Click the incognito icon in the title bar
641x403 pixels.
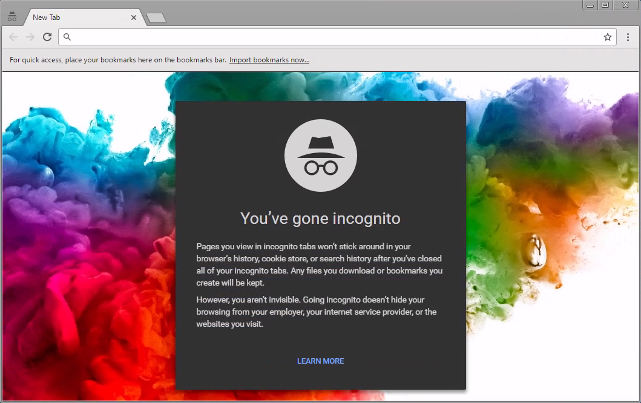[x=12, y=17]
